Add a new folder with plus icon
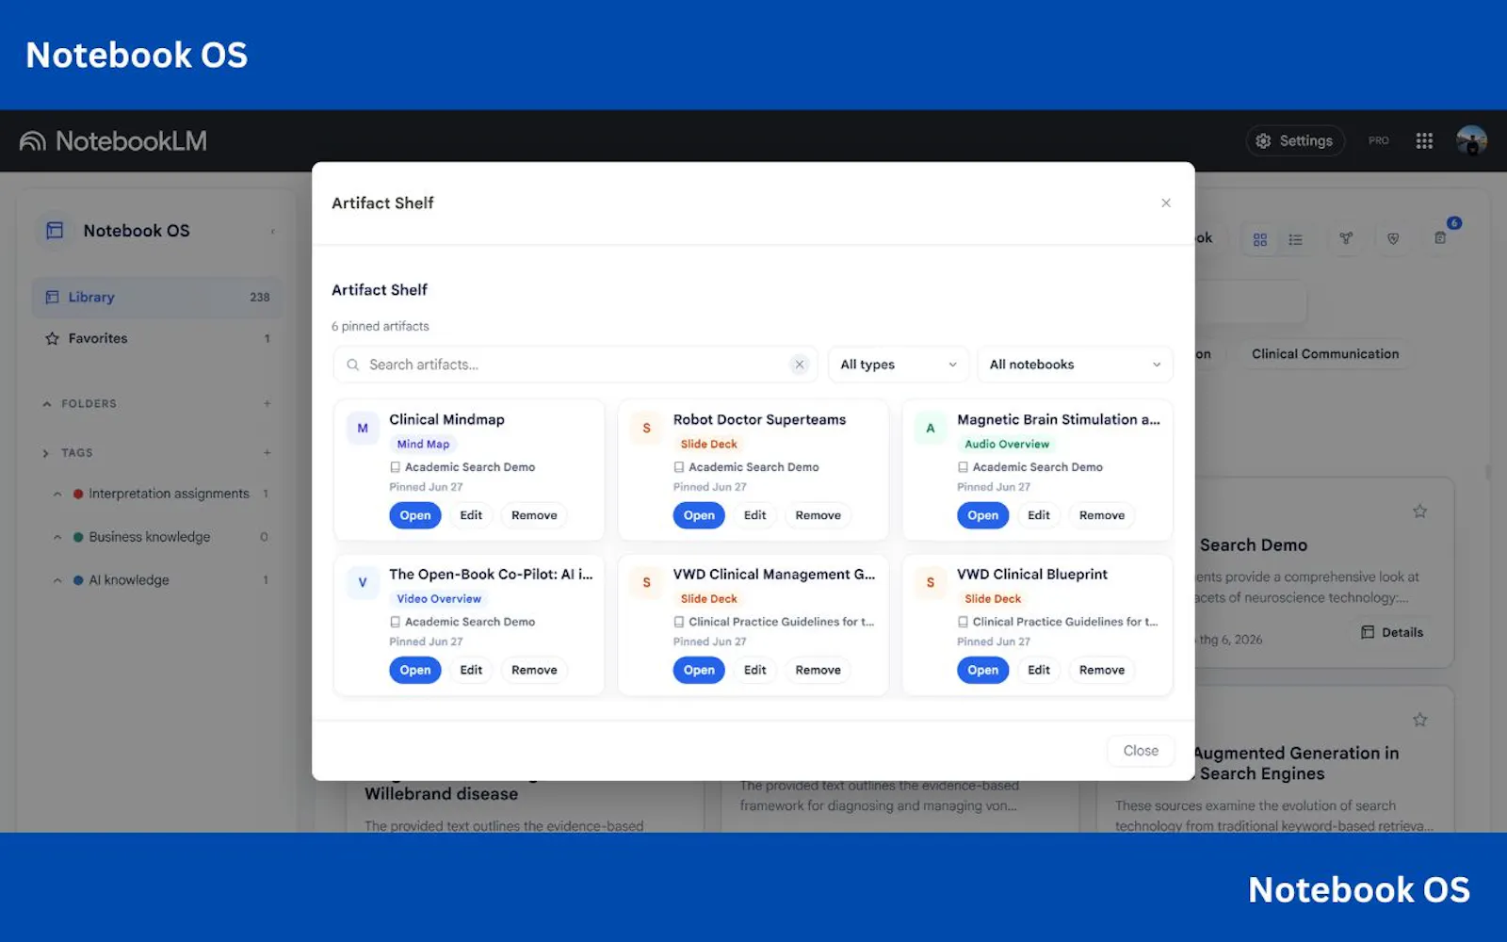Viewport: 1507px width, 942px height. 267,404
